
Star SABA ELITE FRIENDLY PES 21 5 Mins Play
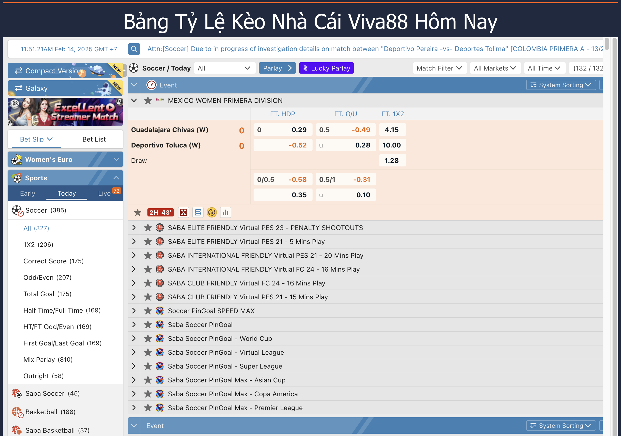click(x=148, y=242)
